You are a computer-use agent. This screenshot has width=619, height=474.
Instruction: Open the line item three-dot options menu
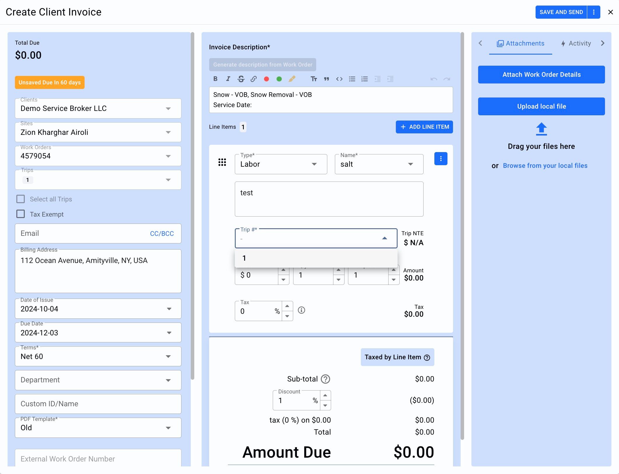[x=440, y=159]
